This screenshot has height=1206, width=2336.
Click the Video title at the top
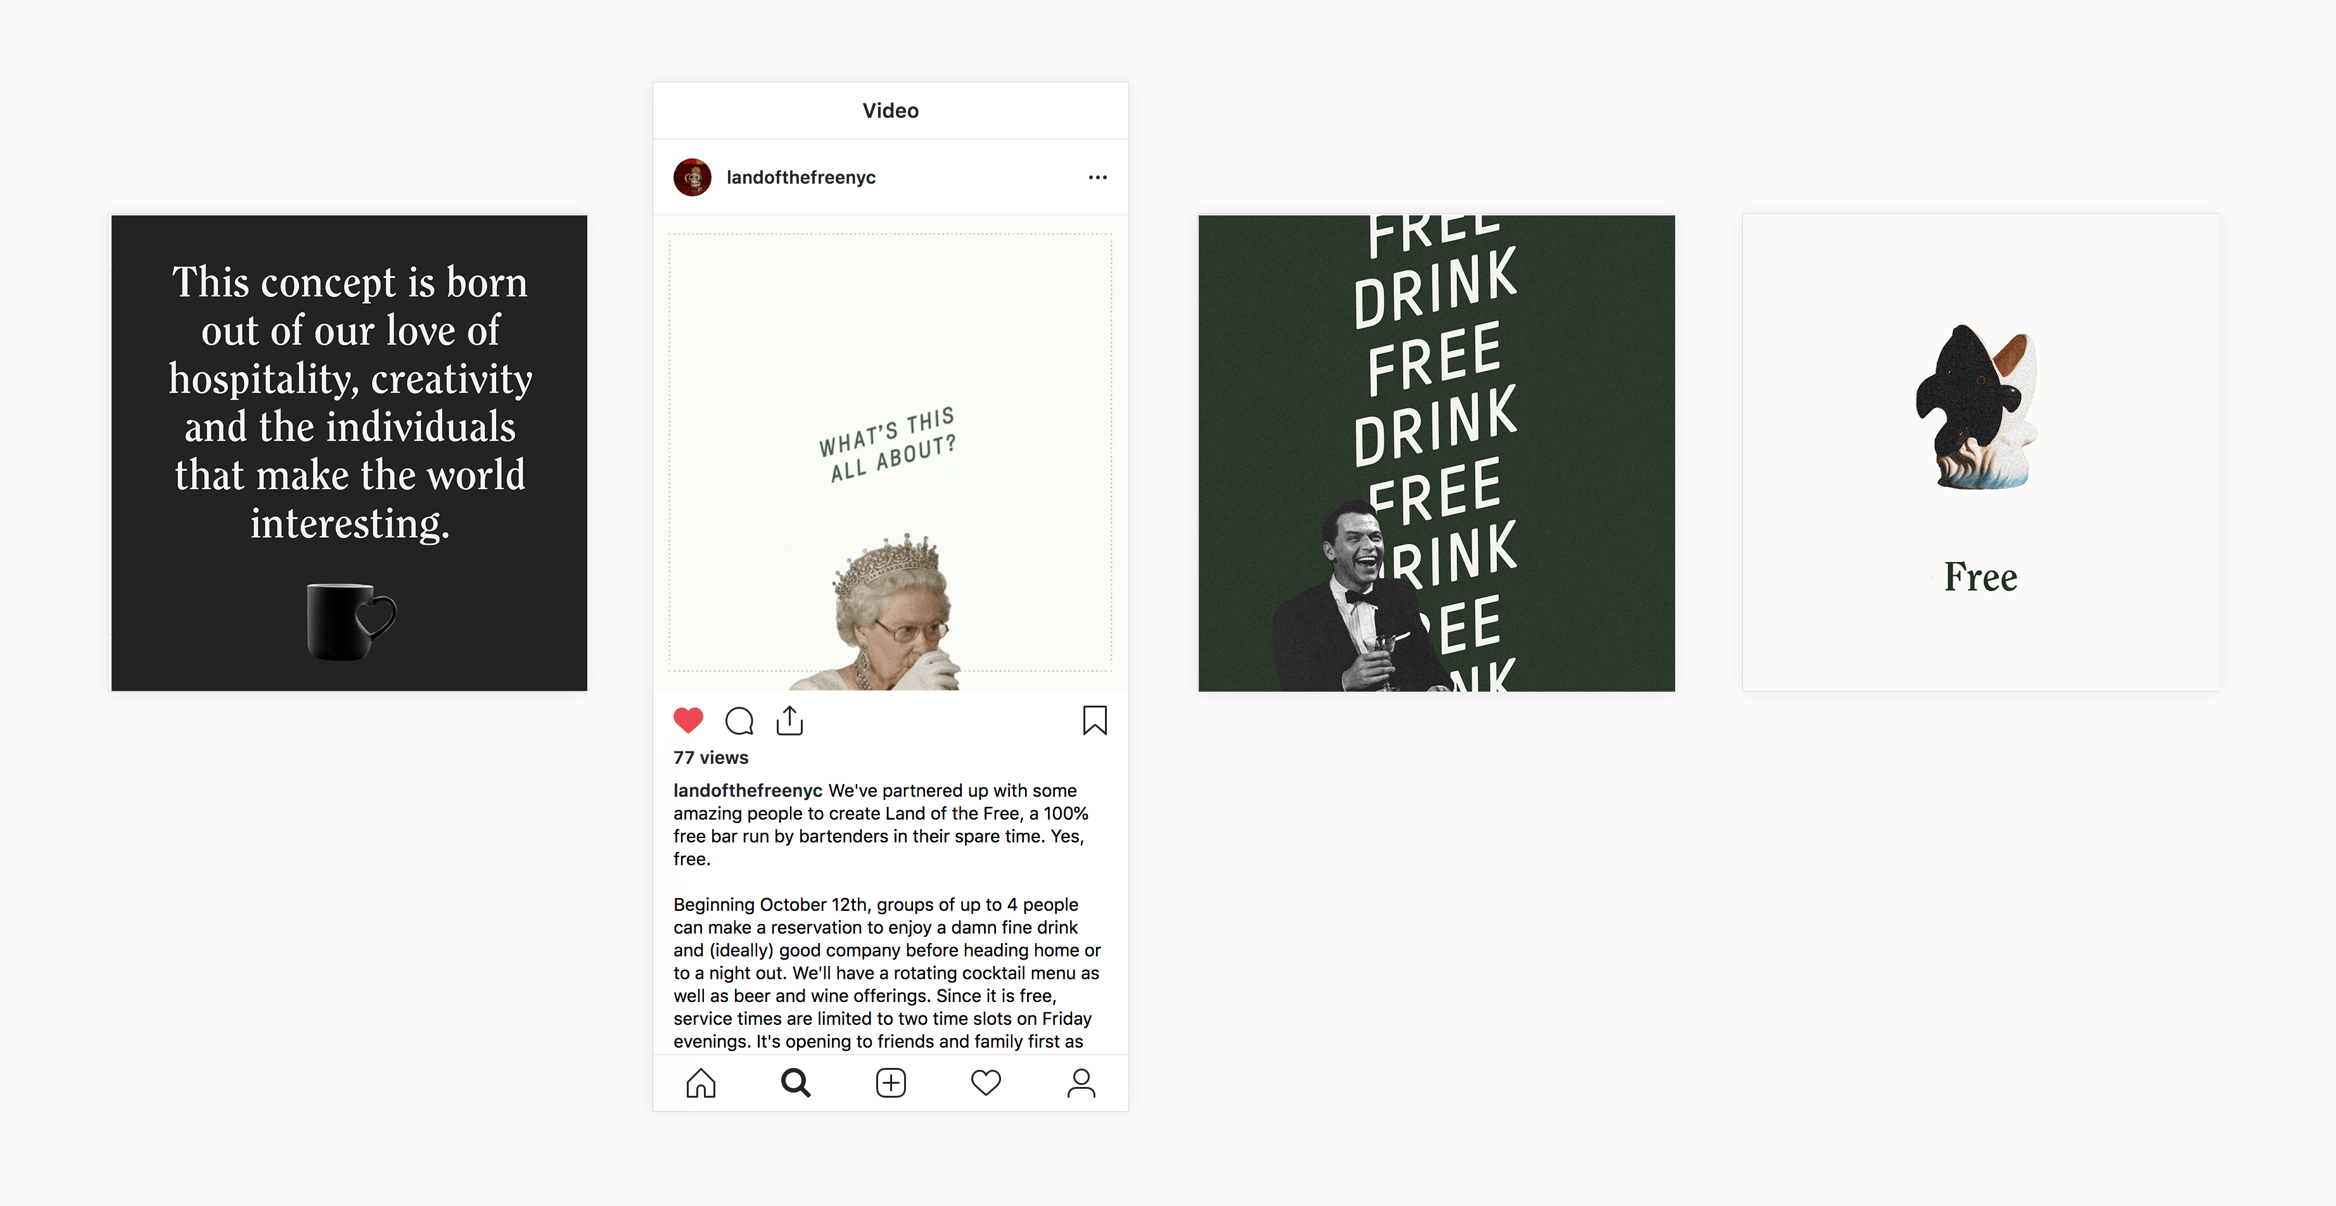click(891, 111)
